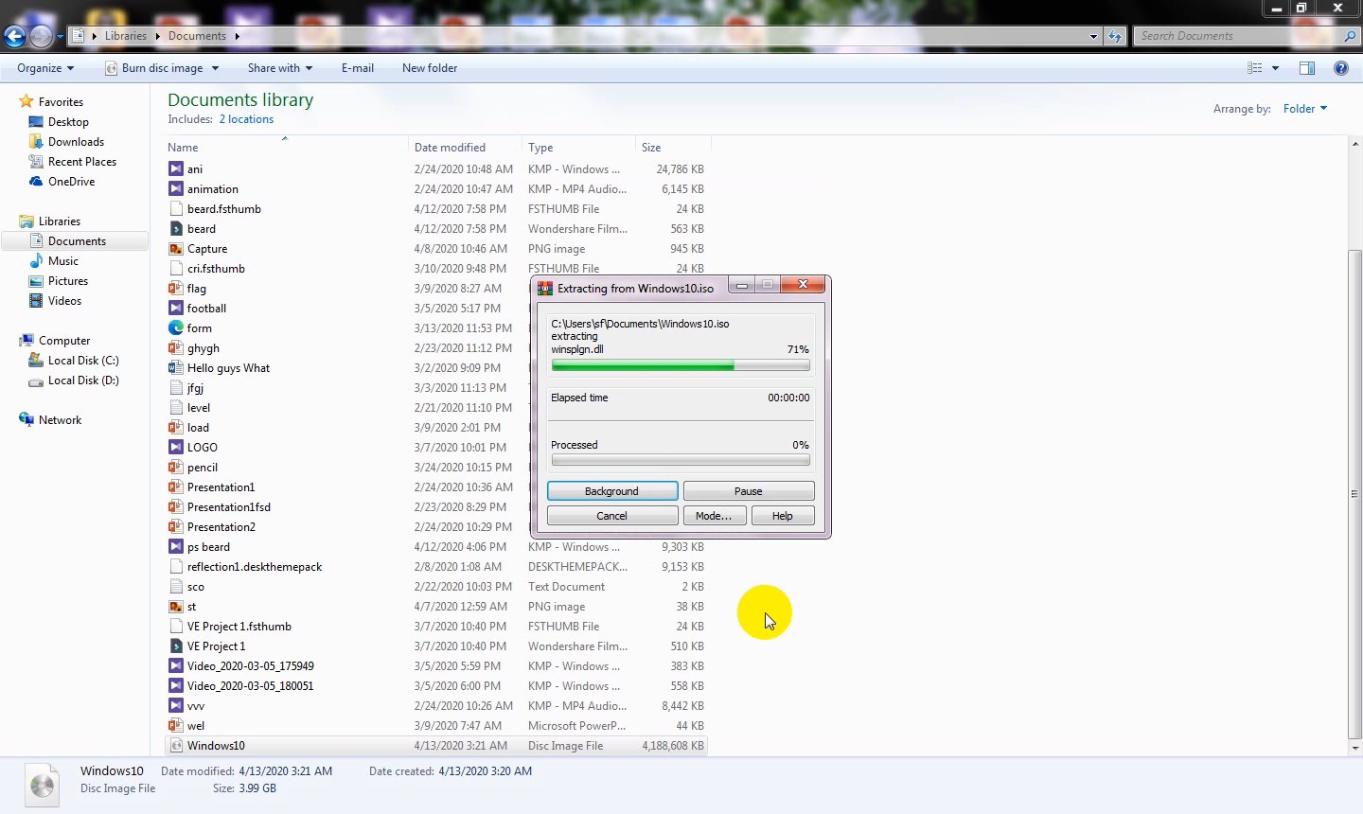Image resolution: width=1363 pixels, height=814 pixels.
Task: Toggle the preview pane icon
Action: (1307, 68)
